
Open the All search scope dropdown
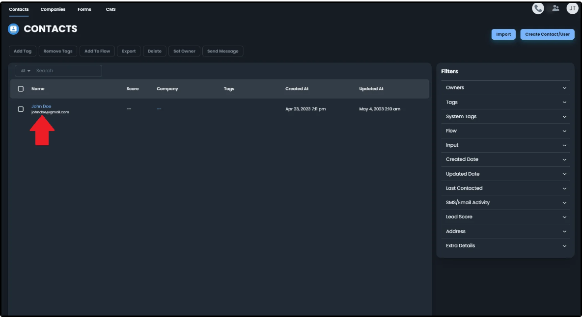(26, 71)
